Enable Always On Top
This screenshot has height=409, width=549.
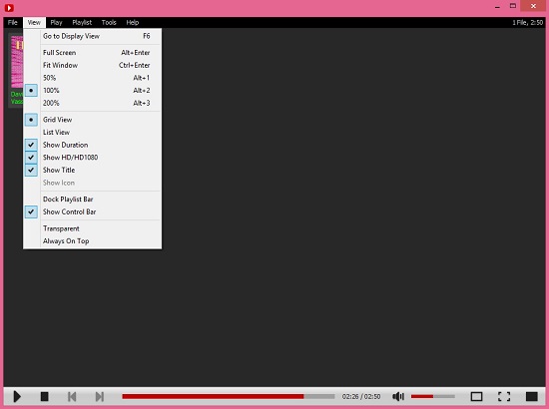tap(93, 241)
